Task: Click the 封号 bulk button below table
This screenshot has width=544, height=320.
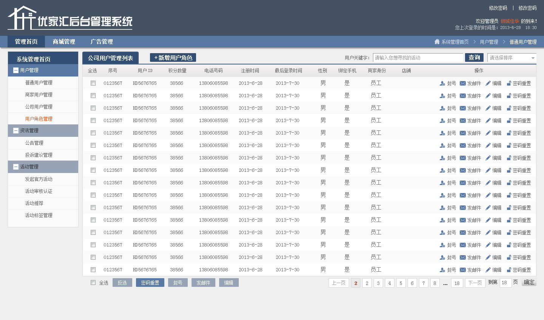Action: (x=178, y=283)
